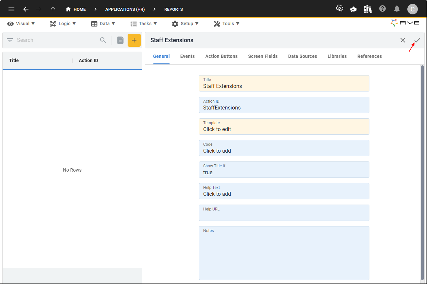Click the cloud deploy icon
This screenshot has height=284, width=427.
pos(340,9)
